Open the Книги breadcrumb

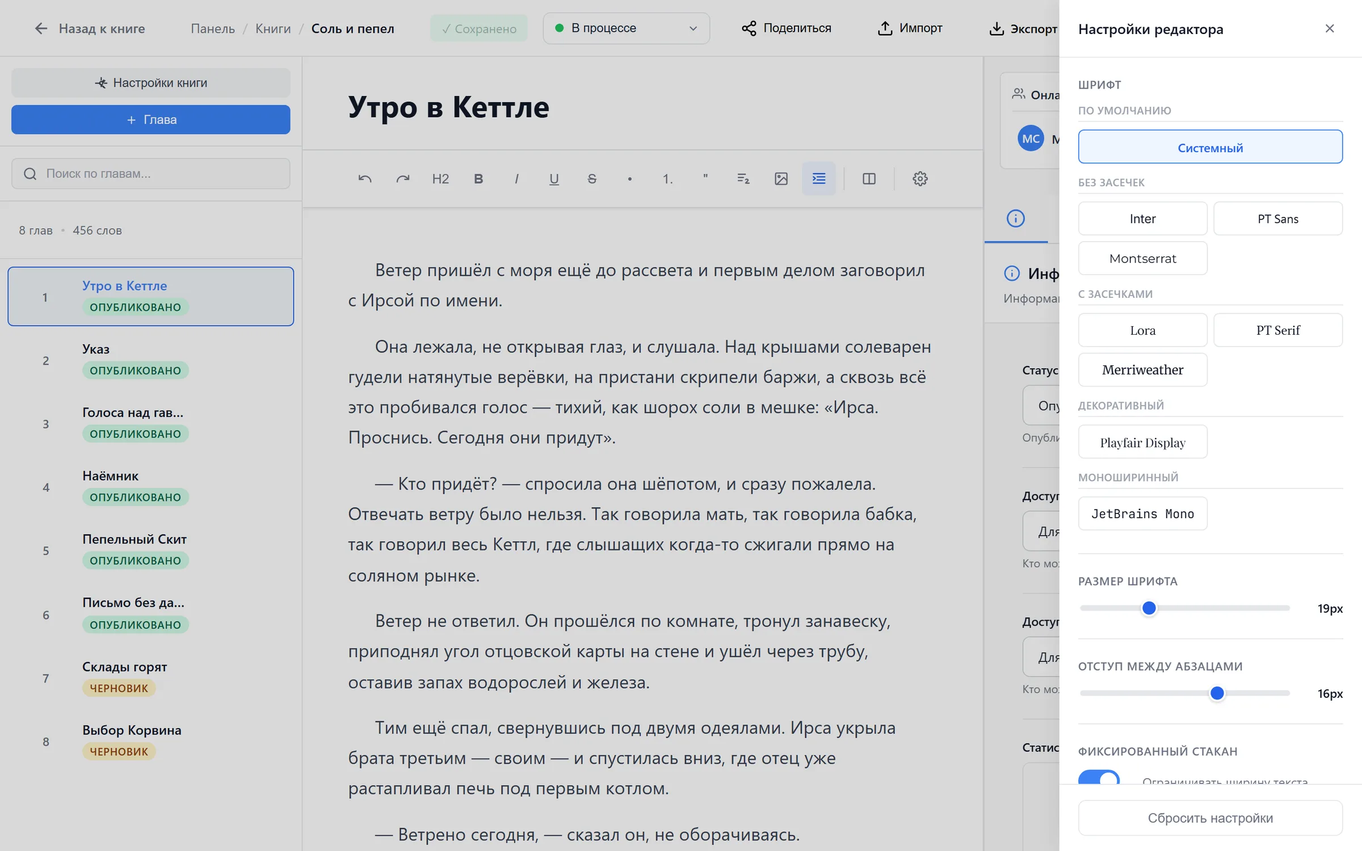click(x=273, y=28)
